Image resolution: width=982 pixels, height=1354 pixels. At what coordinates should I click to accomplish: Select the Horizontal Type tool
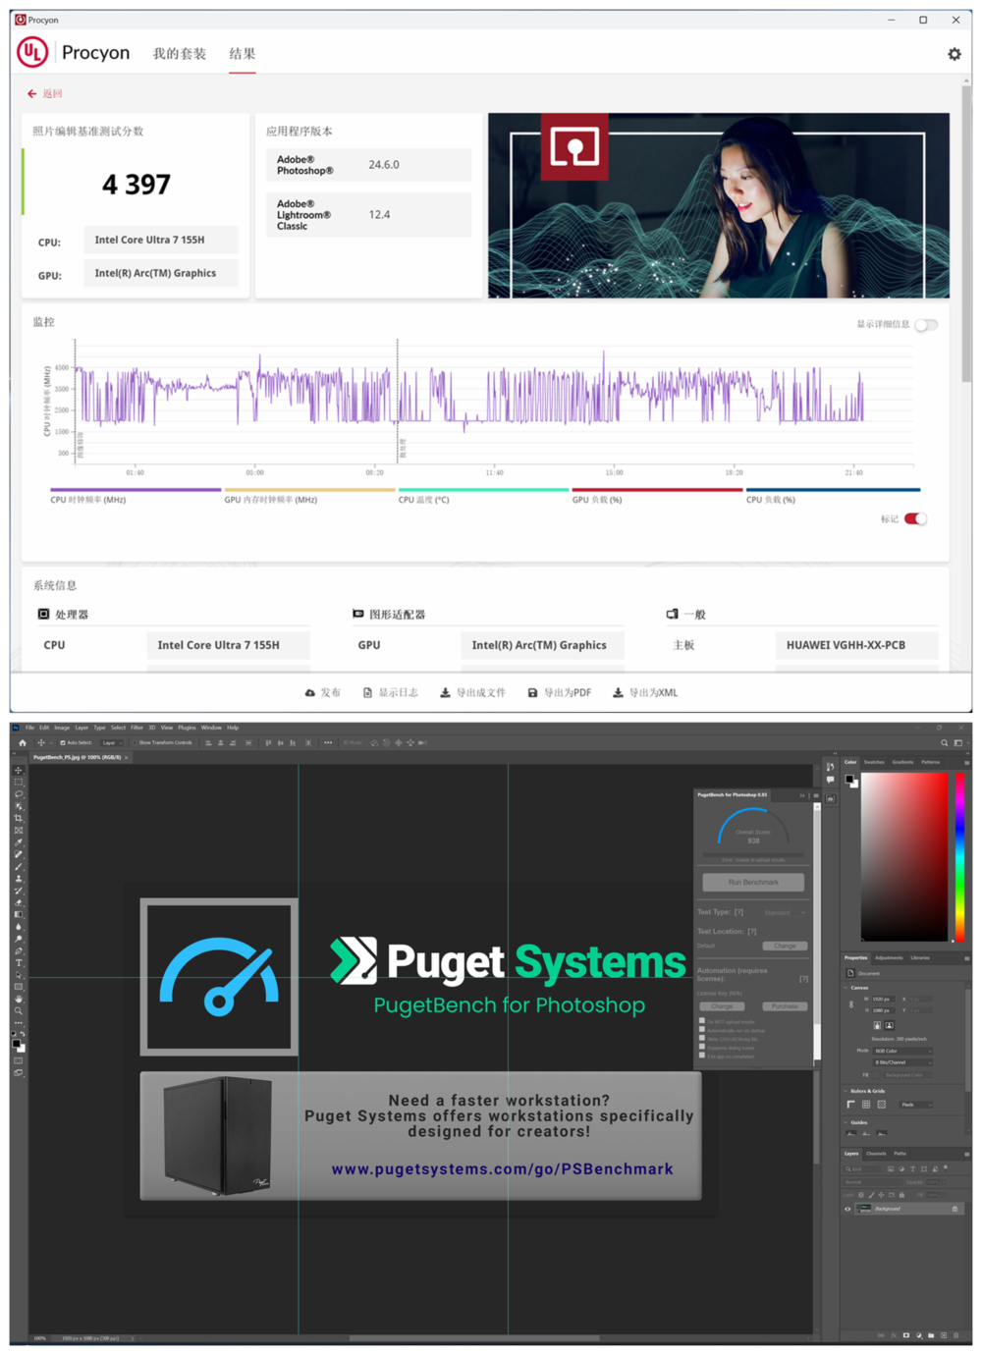click(x=19, y=963)
